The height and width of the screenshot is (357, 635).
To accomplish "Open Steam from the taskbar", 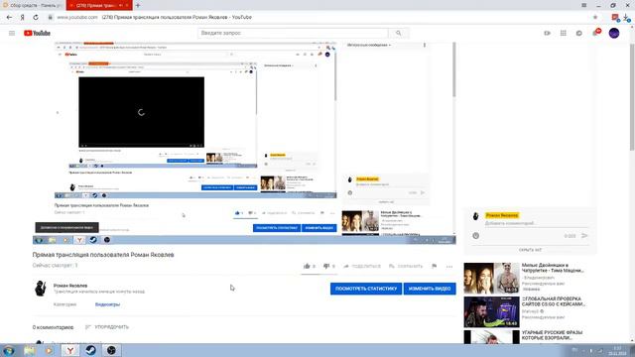I will 90,350.
